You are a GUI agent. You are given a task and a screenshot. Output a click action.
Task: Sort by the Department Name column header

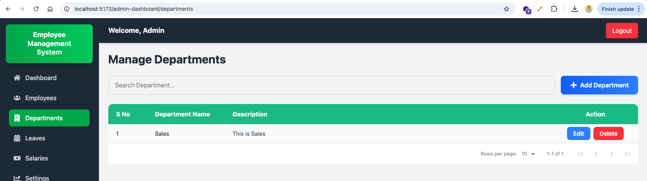click(x=182, y=114)
